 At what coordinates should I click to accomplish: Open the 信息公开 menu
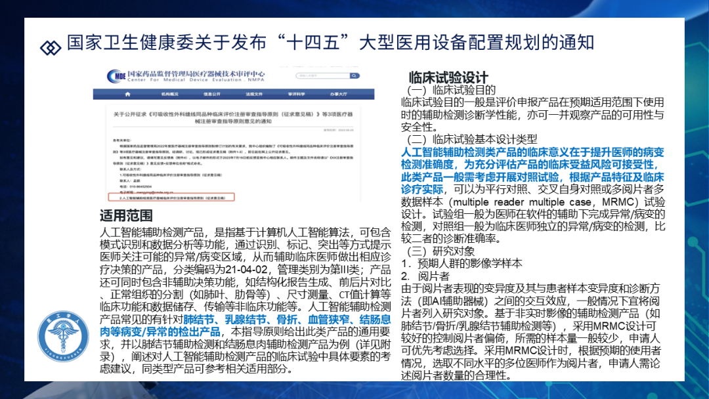coord(211,94)
